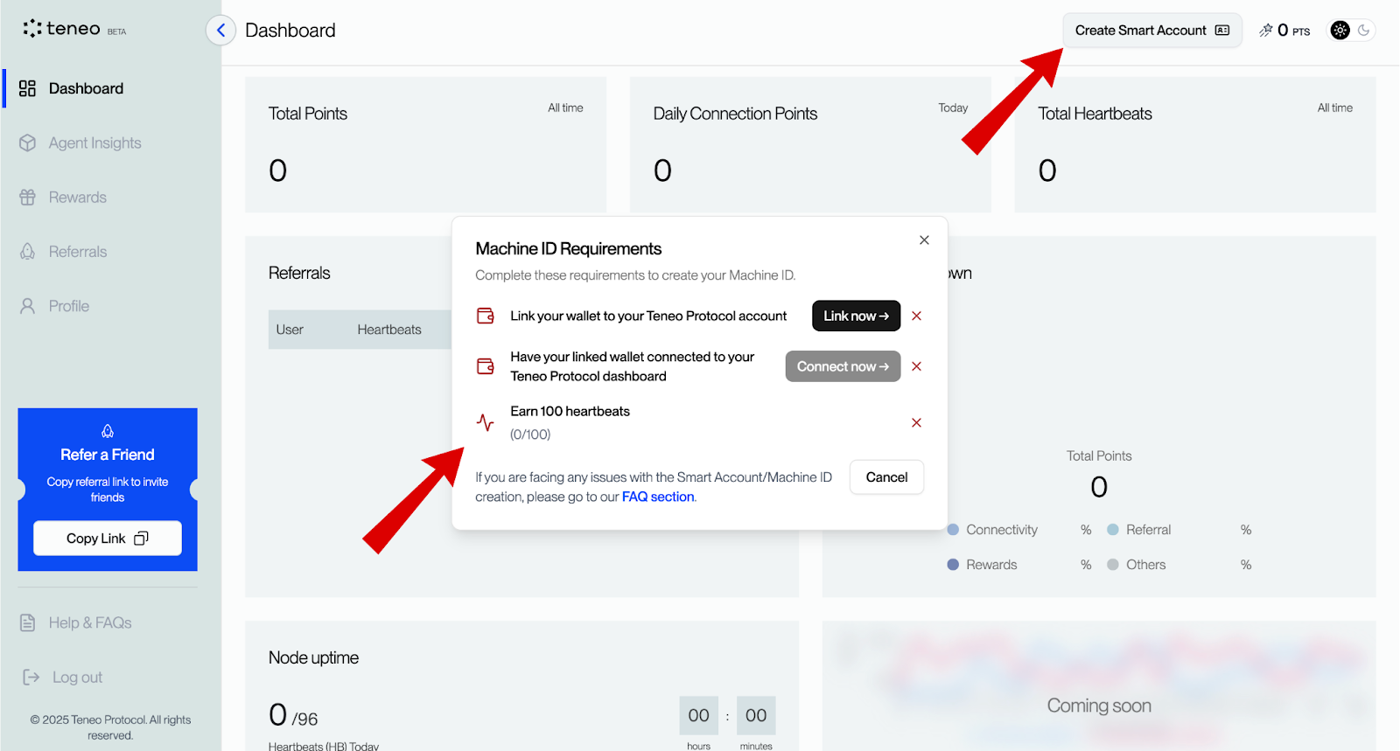This screenshot has width=1400, height=751.
Task: Click Create Smart Account button
Action: (1151, 31)
